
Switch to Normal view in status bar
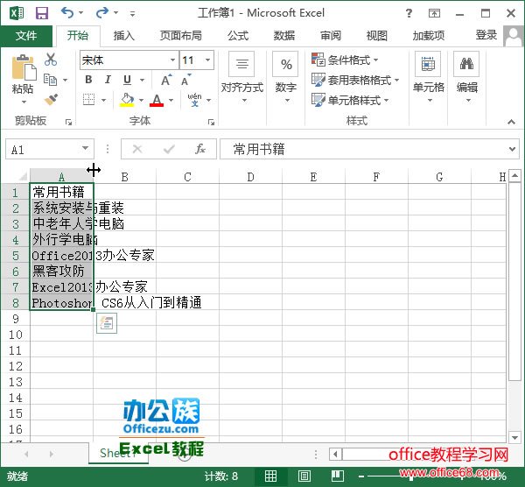pyautogui.click(x=270, y=476)
